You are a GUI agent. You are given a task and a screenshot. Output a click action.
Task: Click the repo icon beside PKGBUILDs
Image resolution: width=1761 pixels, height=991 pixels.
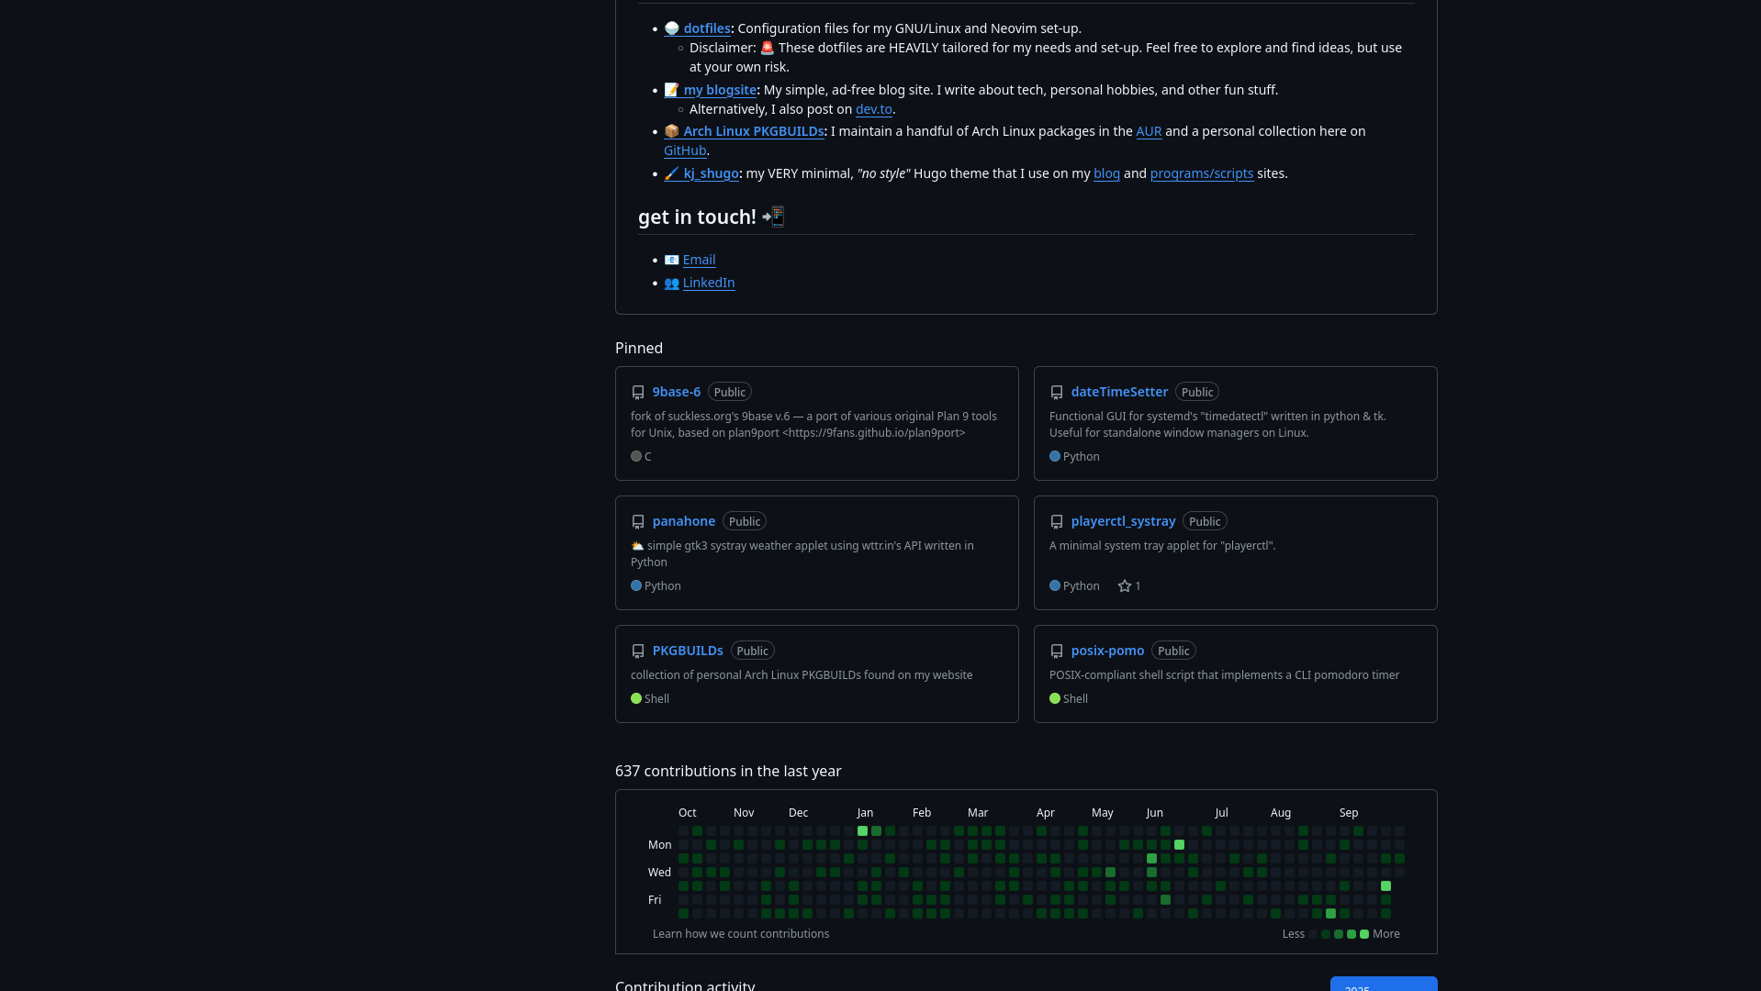pos(637,651)
